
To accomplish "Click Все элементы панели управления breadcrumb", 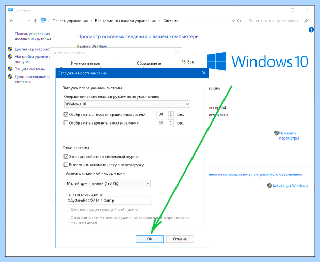I will (x=125, y=21).
